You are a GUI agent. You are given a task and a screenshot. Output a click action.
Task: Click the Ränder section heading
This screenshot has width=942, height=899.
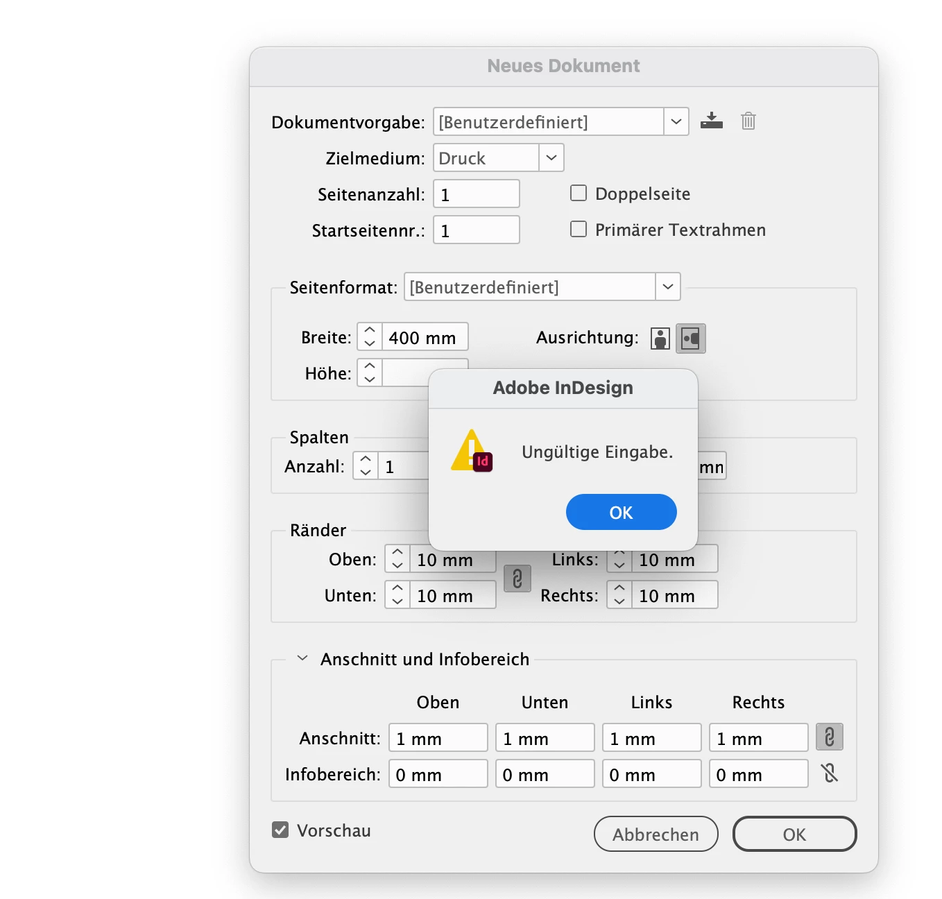pyautogui.click(x=318, y=530)
